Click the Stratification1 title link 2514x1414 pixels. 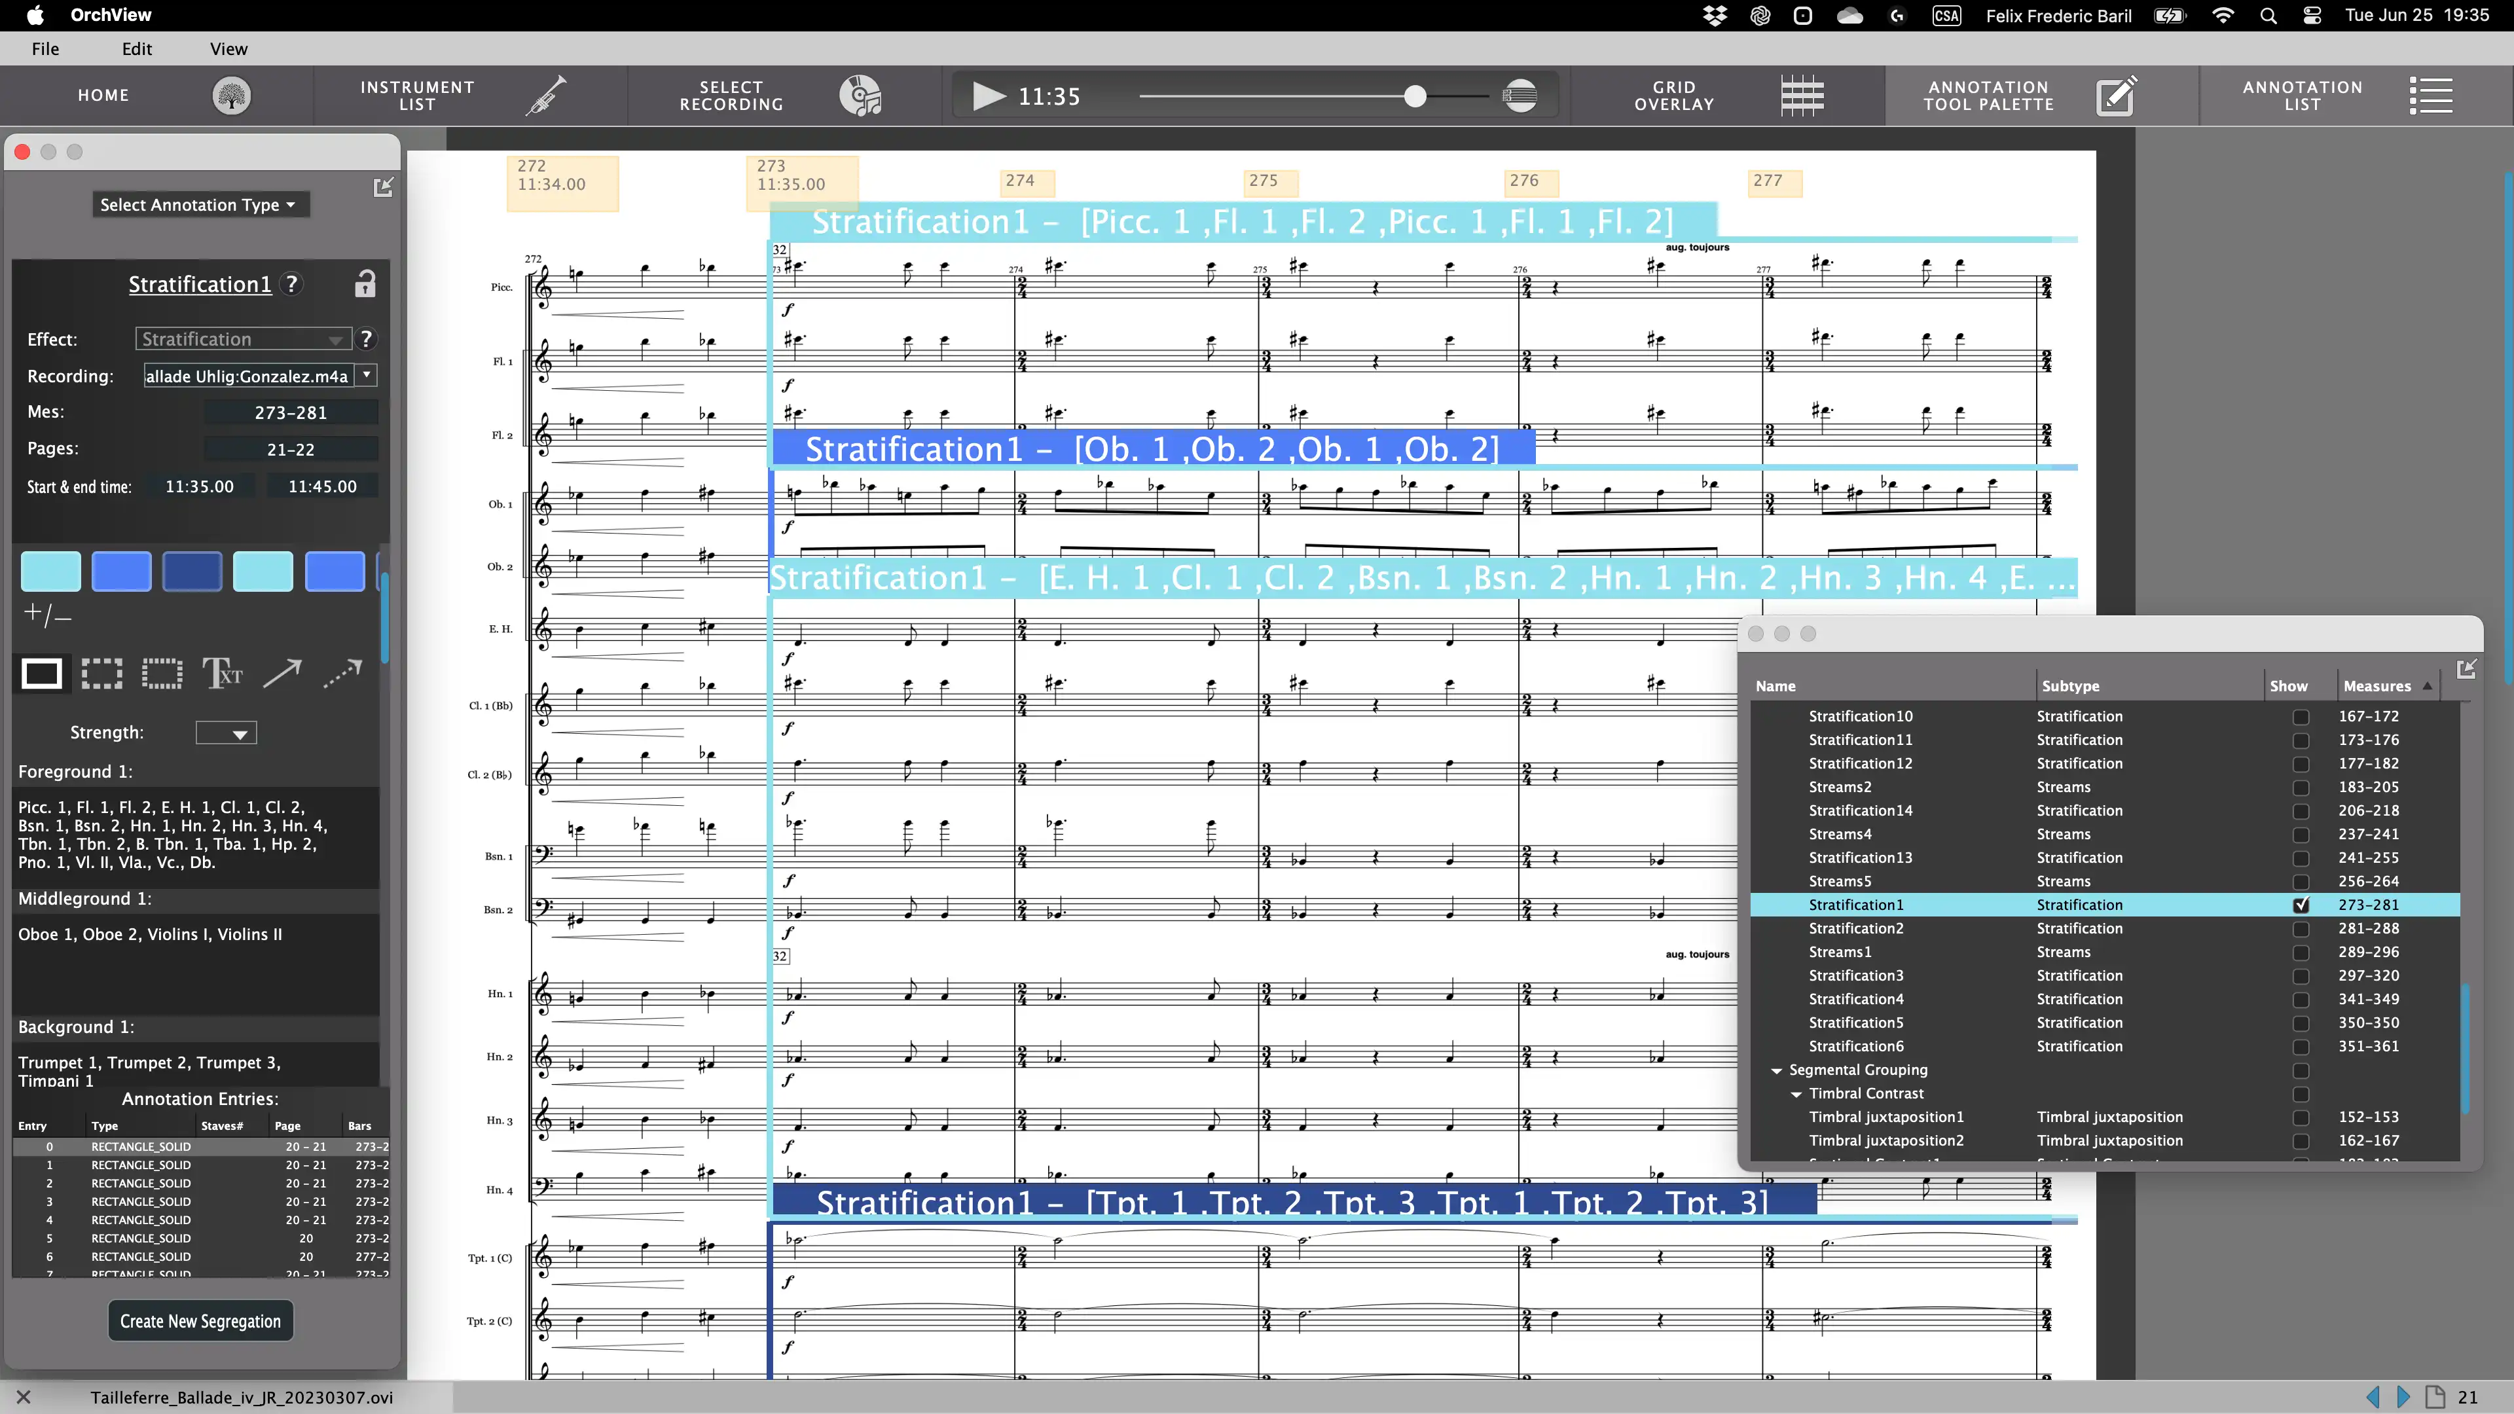[x=200, y=284]
